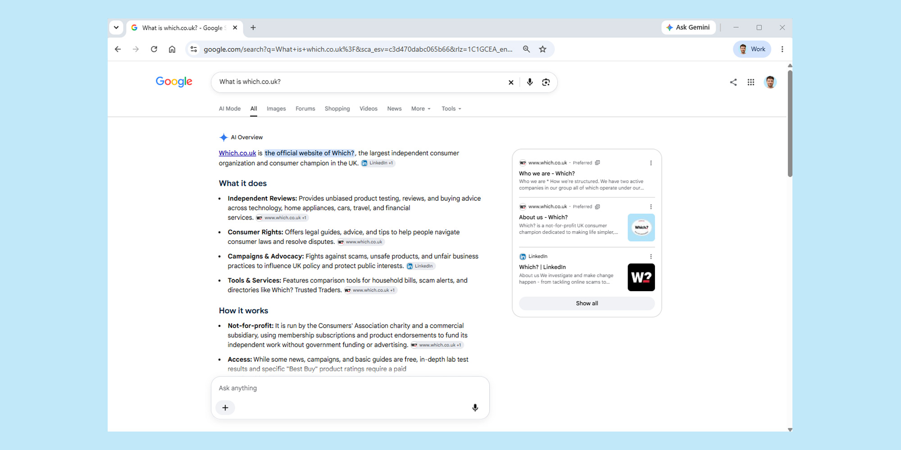The height and width of the screenshot is (450, 901).
Task: Close the 'What is which.co.uk?' tab
Action: tap(235, 27)
